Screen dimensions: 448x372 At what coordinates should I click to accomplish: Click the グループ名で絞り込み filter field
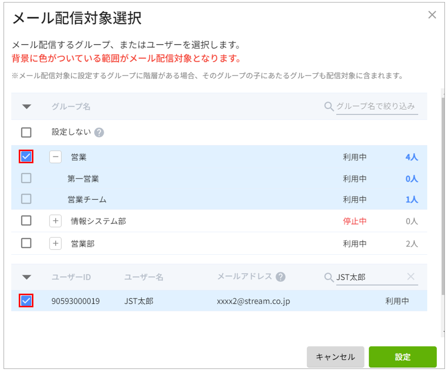[376, 107]
